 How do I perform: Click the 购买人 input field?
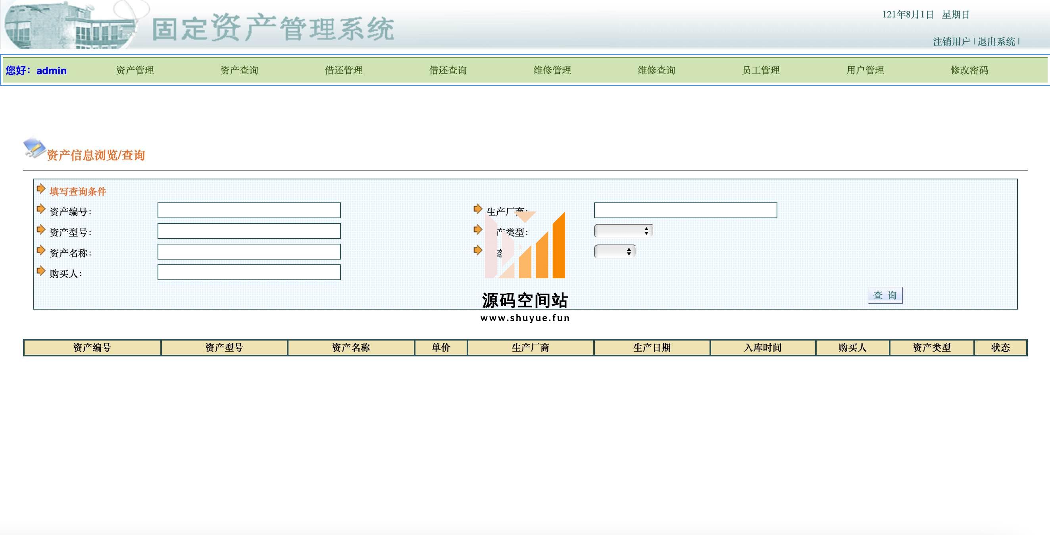tap(249, 272)
